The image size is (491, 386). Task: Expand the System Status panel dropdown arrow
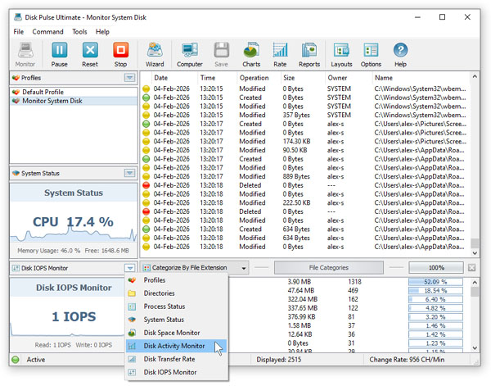pos(129,173)
